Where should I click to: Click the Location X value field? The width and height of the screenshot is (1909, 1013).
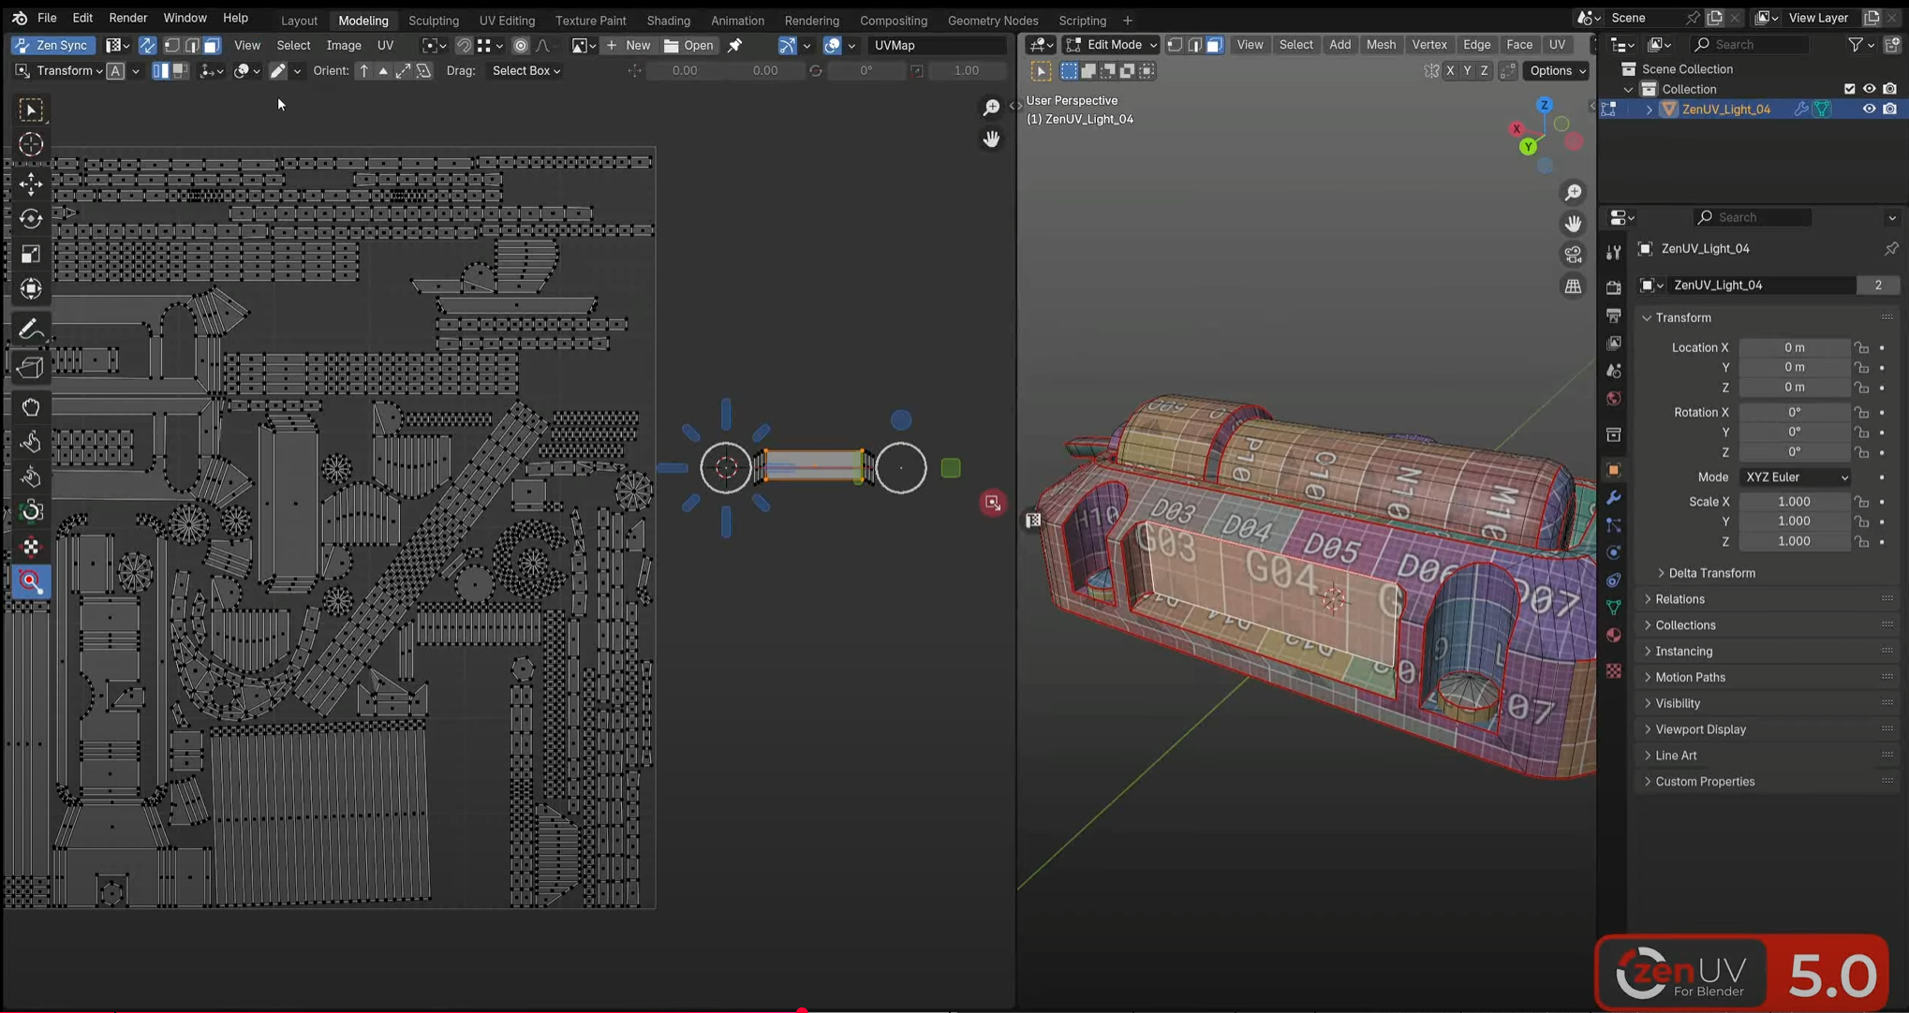coord(1794,347)
